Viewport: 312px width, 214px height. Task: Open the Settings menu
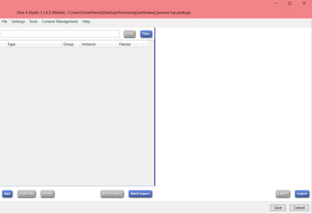[x=18, y=21]
